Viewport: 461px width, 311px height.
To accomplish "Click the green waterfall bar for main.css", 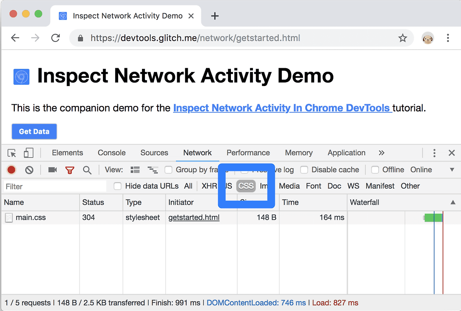I will (x=433, y=217).
